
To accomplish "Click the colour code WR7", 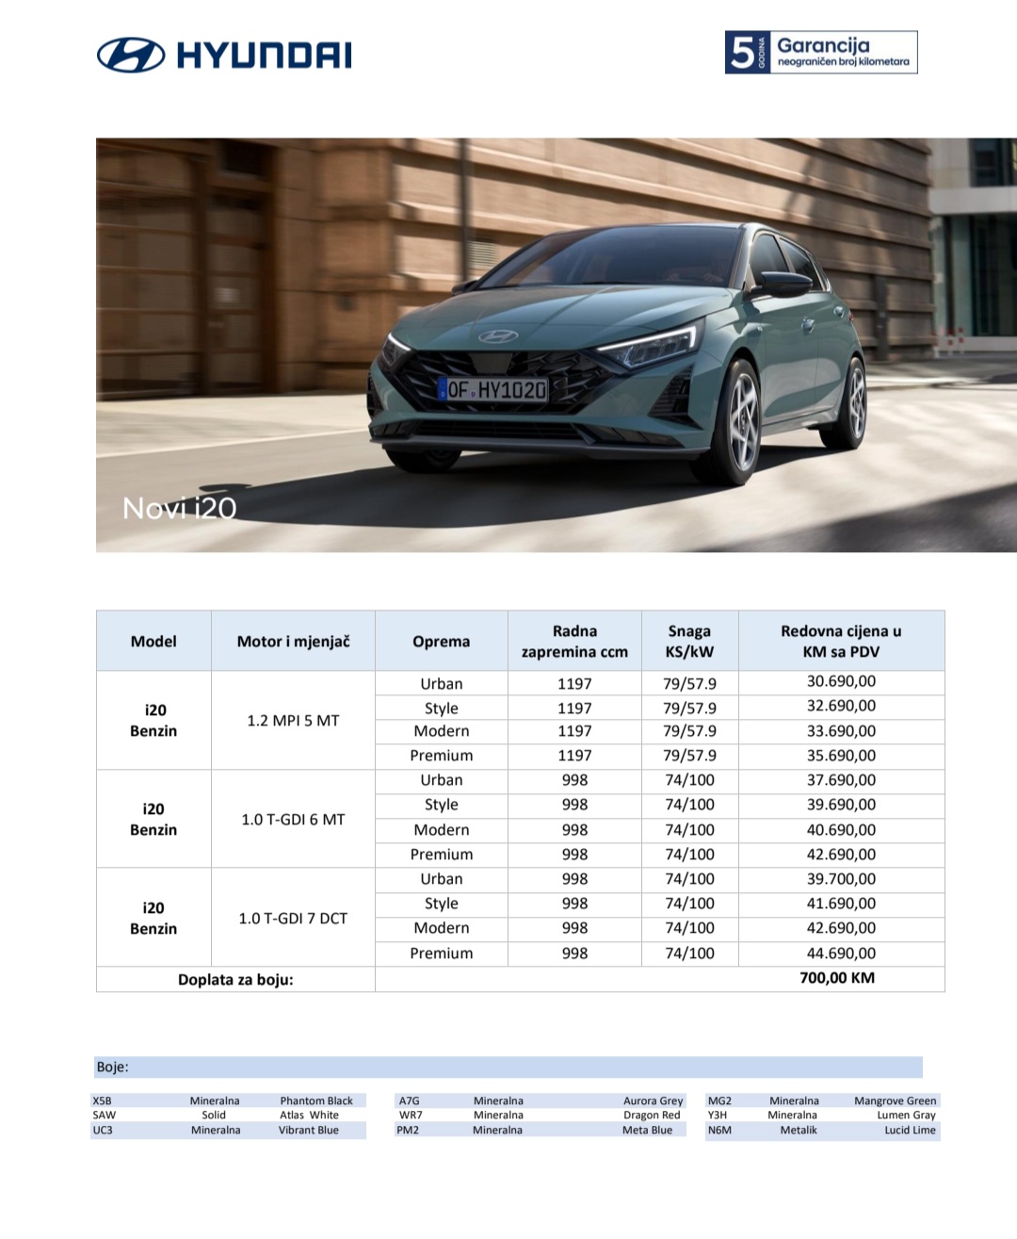I will pos(411,1115).
